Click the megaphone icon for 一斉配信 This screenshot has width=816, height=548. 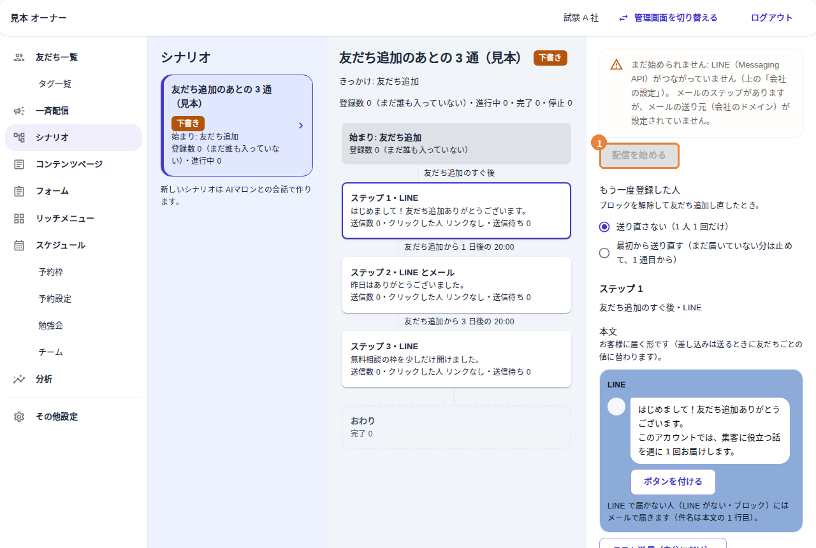click(x=19, y=111)
